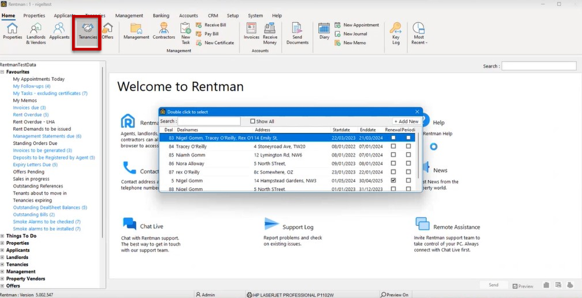Image resolution: width=582 pixels, height=298 pixels.
Task: Expand the Management tree node
Action: [2, 271]
